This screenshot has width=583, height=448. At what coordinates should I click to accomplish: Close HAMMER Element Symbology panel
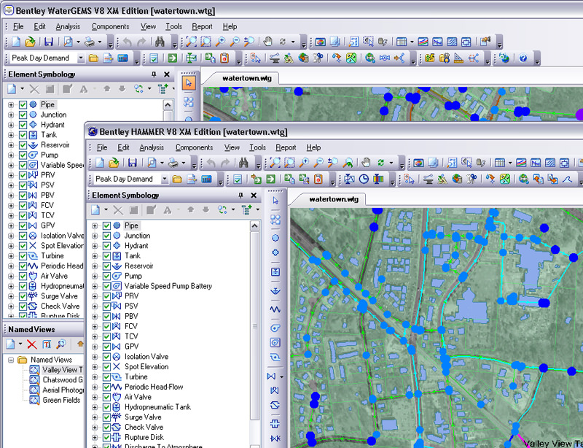(x=254, y=195)
